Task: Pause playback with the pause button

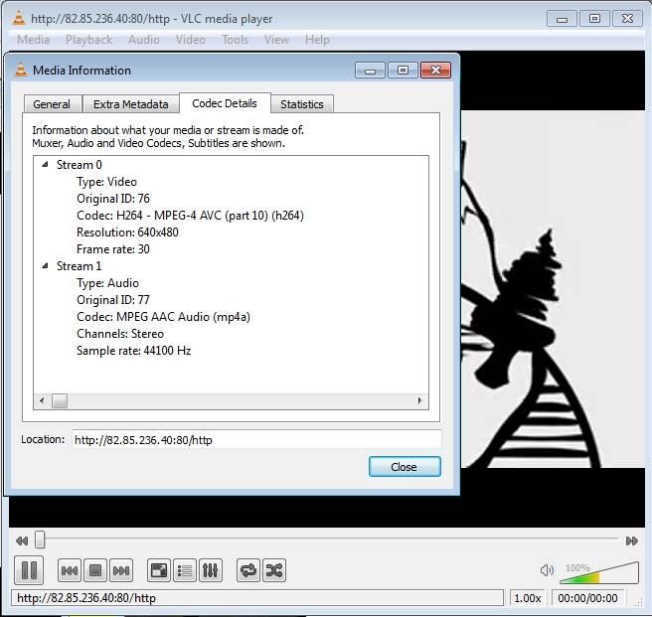Action: tap(29, 570)
